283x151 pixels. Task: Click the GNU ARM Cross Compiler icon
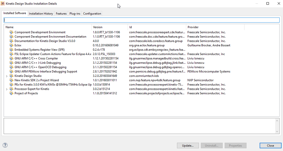(x=11, y=58)
